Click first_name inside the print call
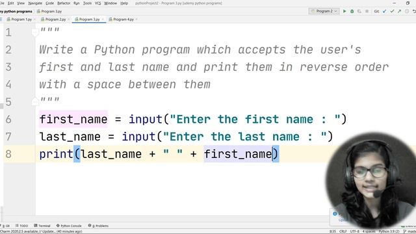Viewport: 416px width, 234px height. [x=238, y=154]
